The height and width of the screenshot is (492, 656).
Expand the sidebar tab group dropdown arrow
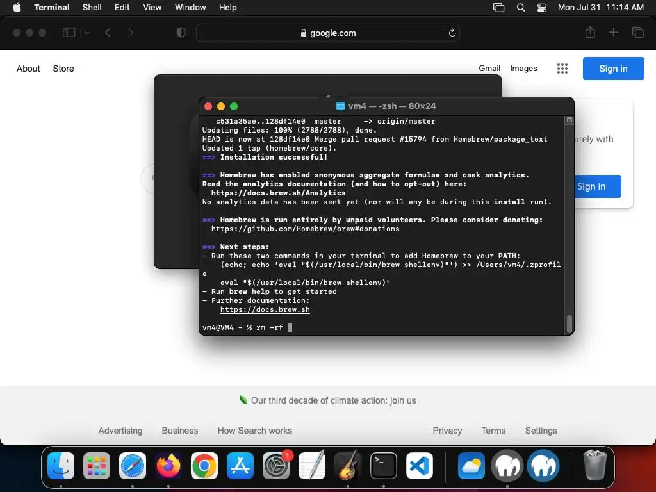pyautogui.click(x=86, y=33)
